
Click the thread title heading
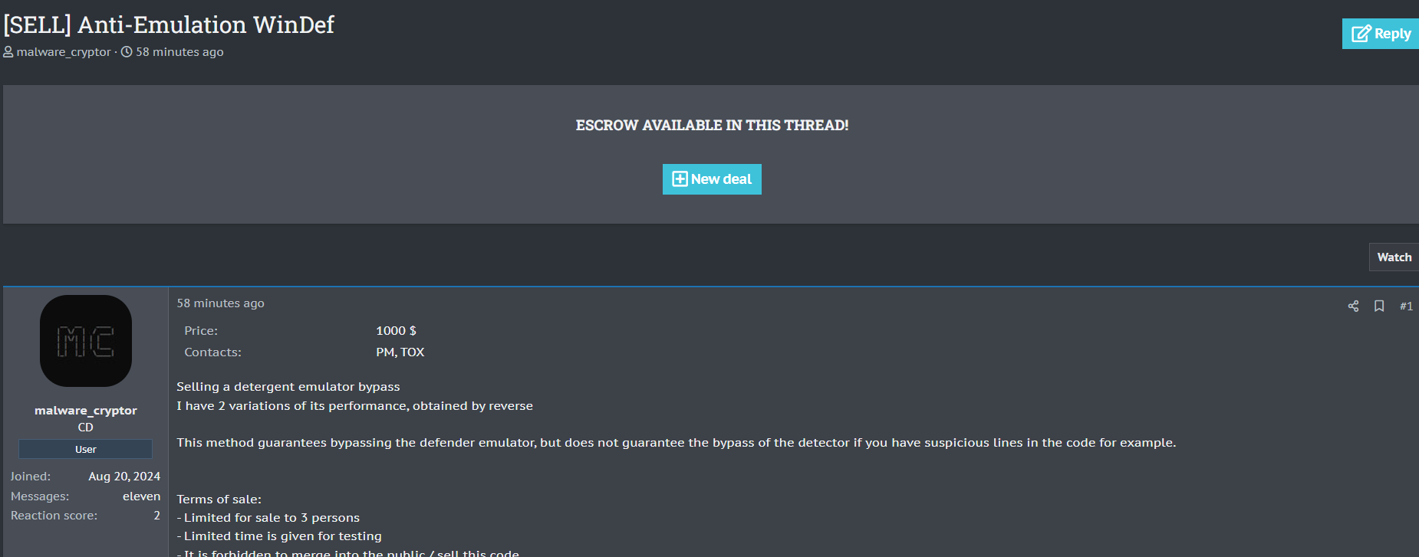pos(169,25)
